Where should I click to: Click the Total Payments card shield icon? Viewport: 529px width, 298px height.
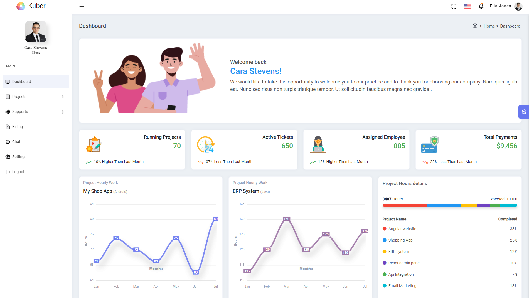pyautogui.click(x=430, y=145)
